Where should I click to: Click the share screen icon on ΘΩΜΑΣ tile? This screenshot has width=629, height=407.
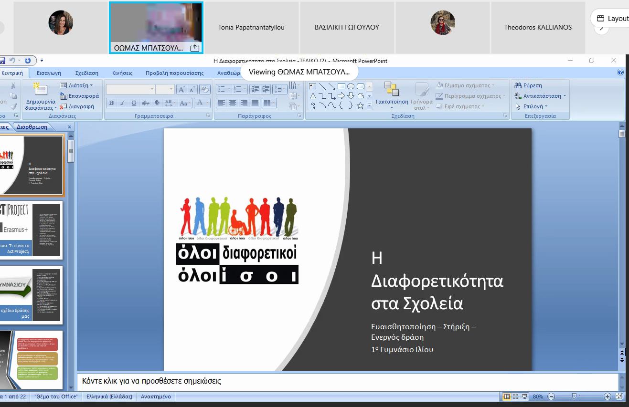(194, 48)
